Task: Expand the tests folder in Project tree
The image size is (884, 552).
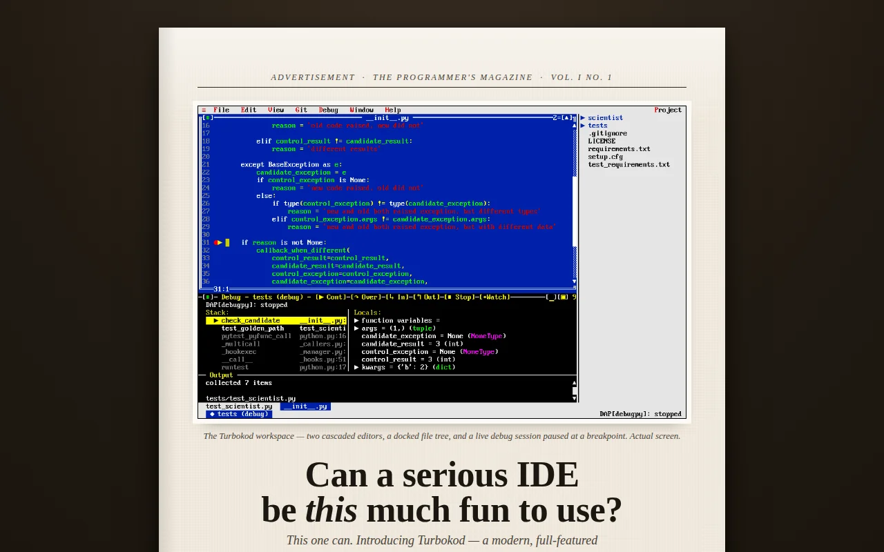Action: point(583,126)
